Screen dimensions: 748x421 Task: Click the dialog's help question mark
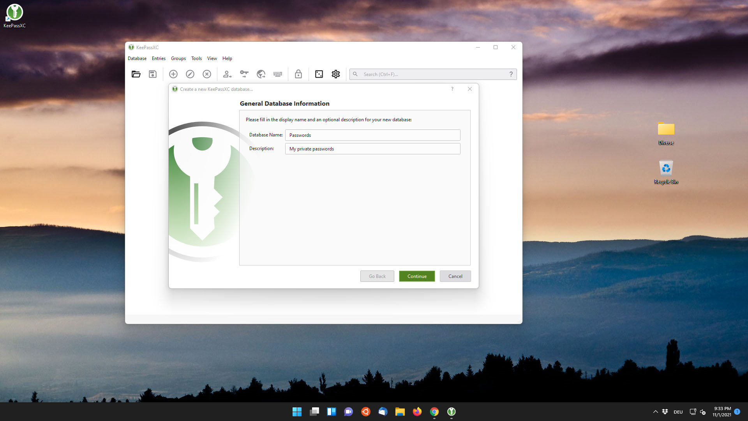point(452,89)
